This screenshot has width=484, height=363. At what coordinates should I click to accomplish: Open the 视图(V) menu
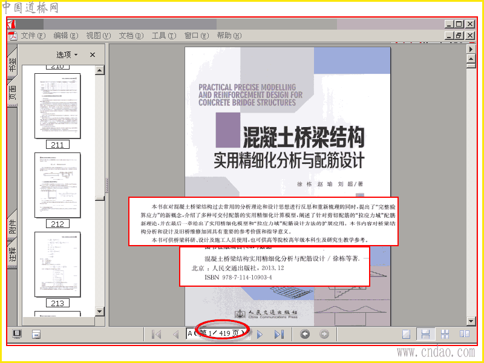pos(99,36)
